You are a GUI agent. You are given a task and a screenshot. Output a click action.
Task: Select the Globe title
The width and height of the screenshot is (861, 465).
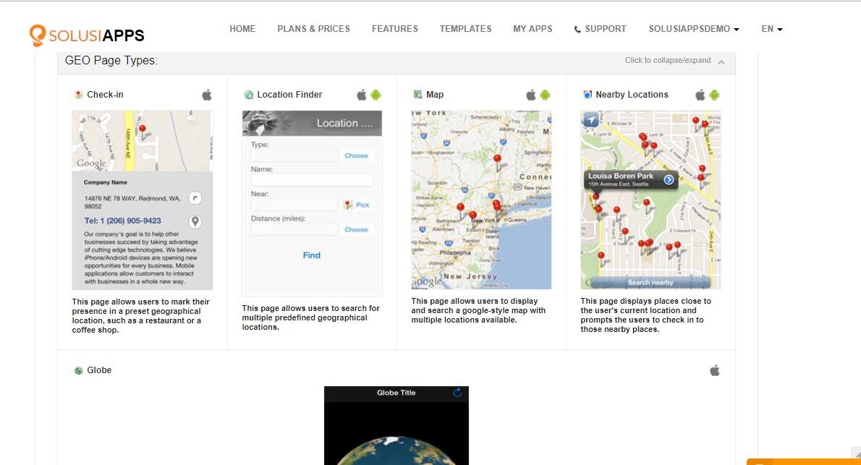pyautogui.click(x=99, y=370)
